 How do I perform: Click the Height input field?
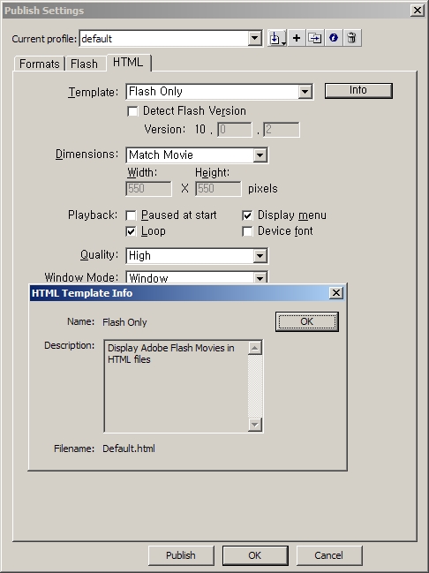[x=218, y=189]
